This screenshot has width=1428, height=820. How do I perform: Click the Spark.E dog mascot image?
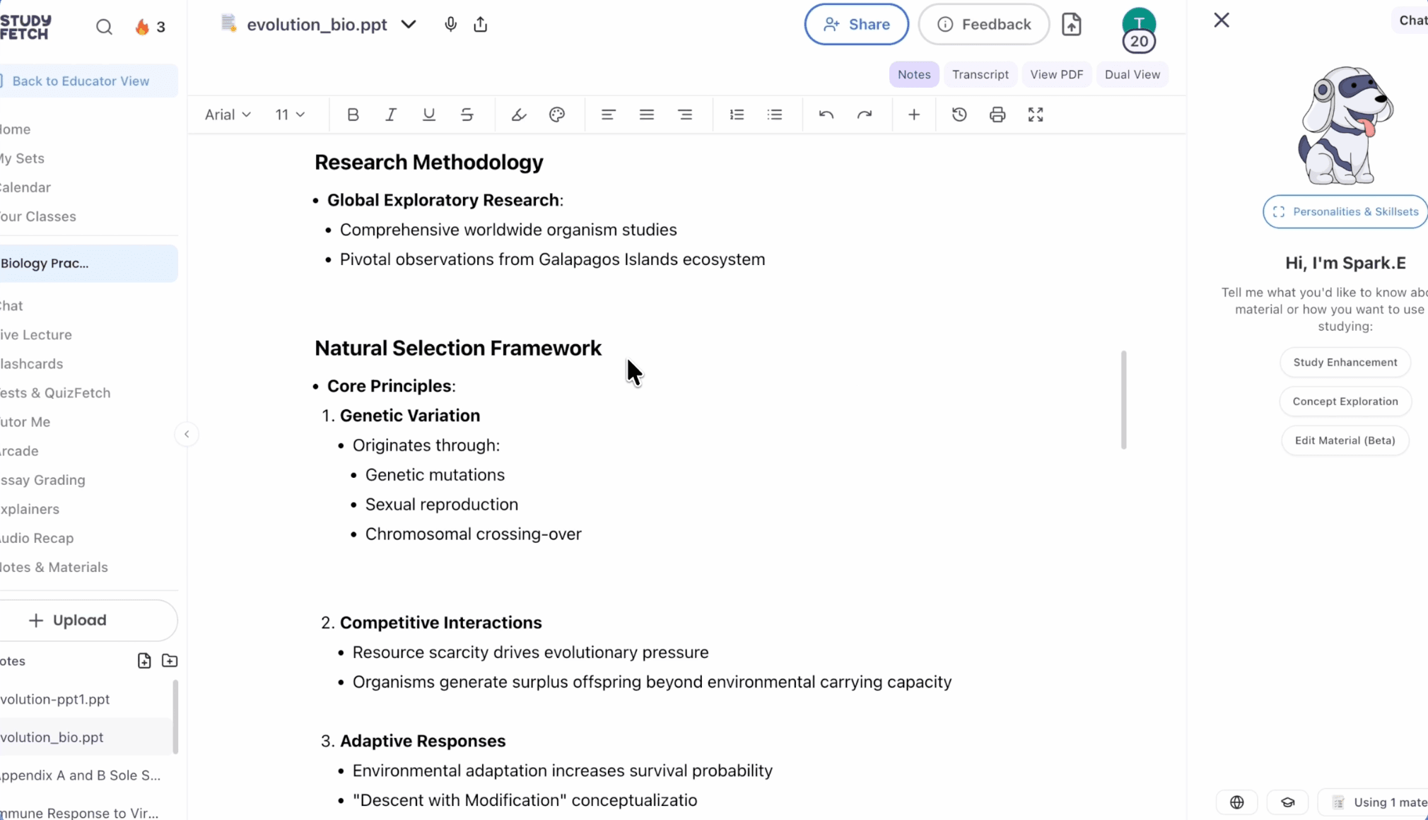click(x=1345, y=125)
